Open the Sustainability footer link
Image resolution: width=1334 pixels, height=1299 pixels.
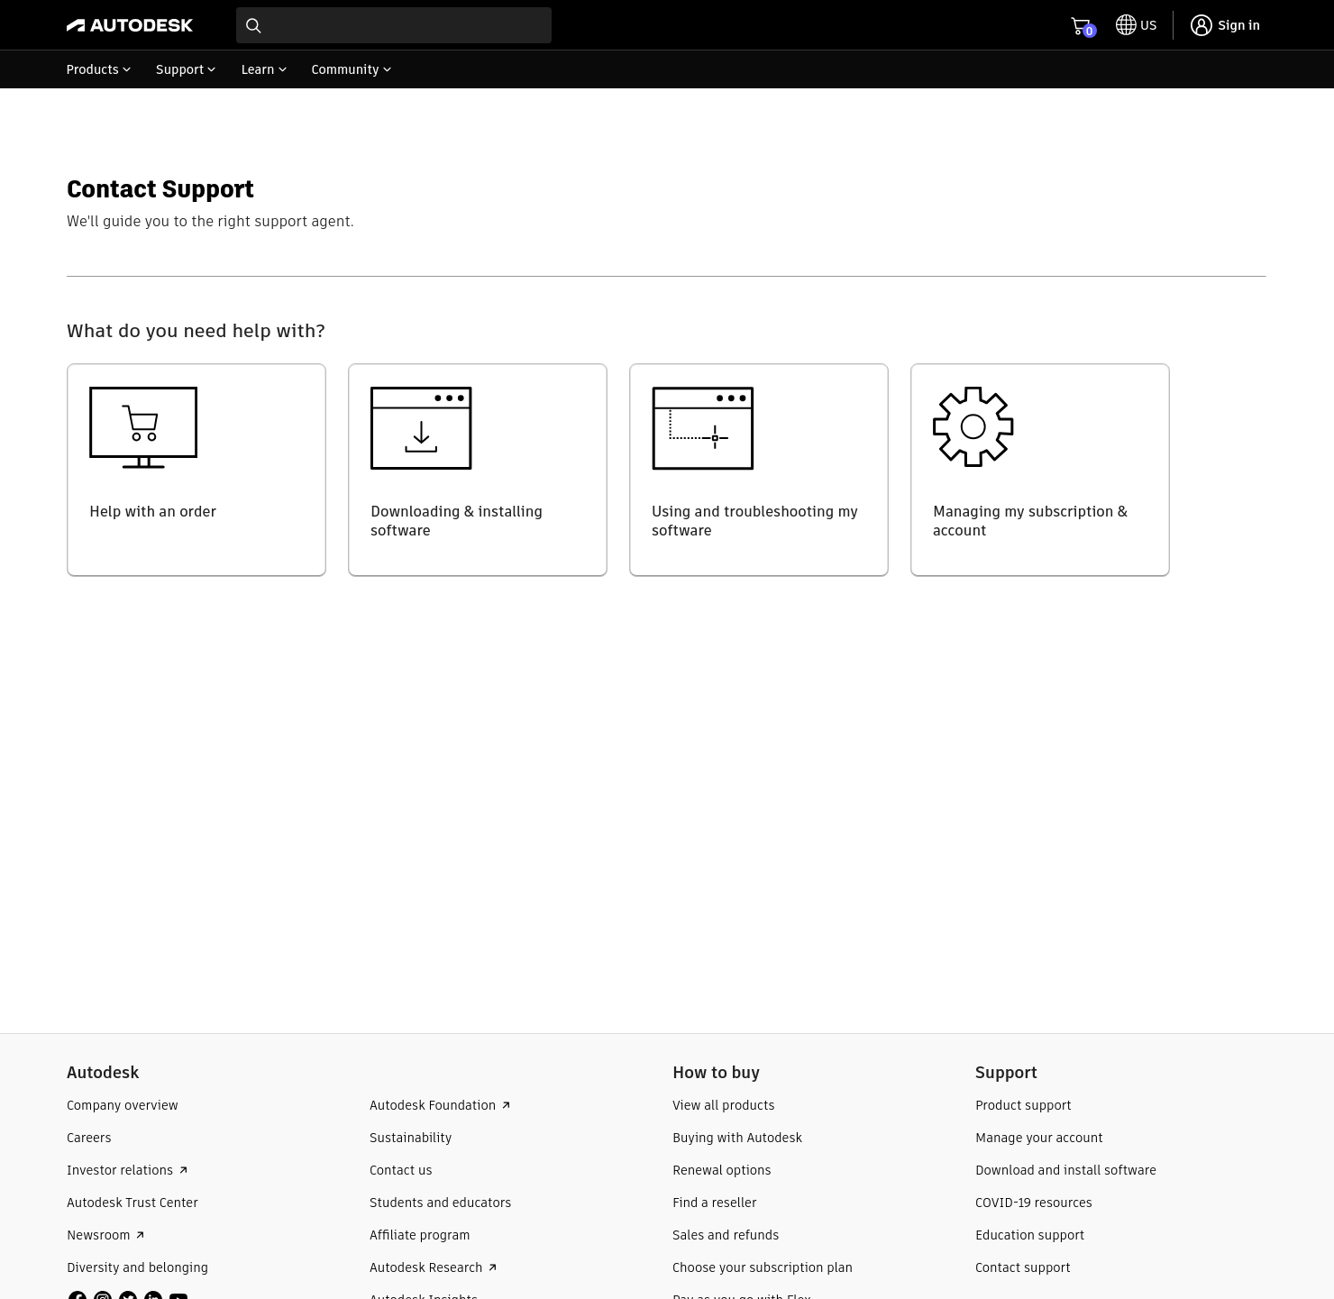coord(411,1138)
